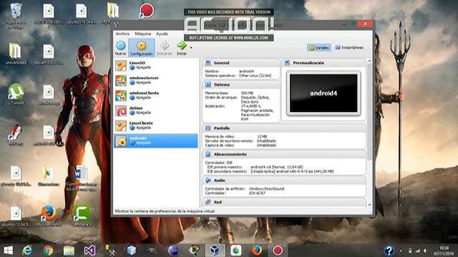Viewport: 458px width, 257px height.
Task: Select the debian virtual machine
Action: [156, 111]
